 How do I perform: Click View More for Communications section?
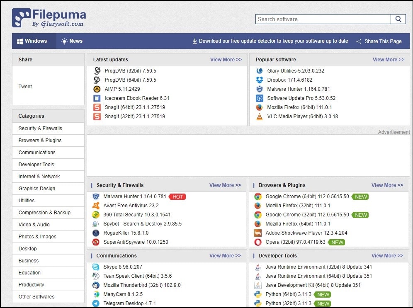(x=225, y=256)
